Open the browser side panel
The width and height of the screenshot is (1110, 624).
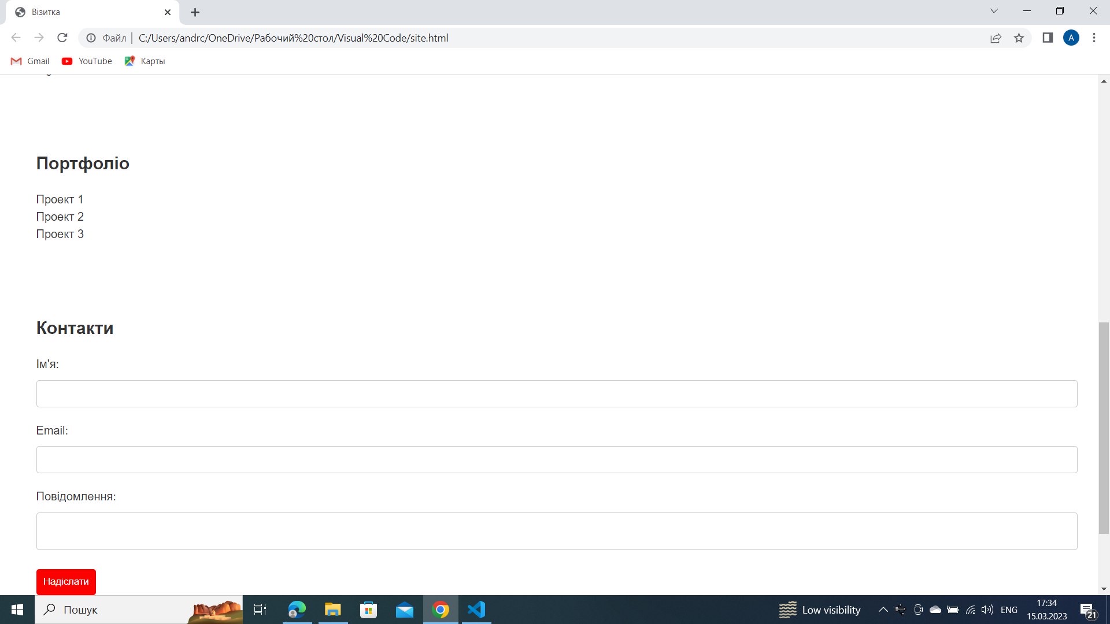click(x=1048, y=38)
